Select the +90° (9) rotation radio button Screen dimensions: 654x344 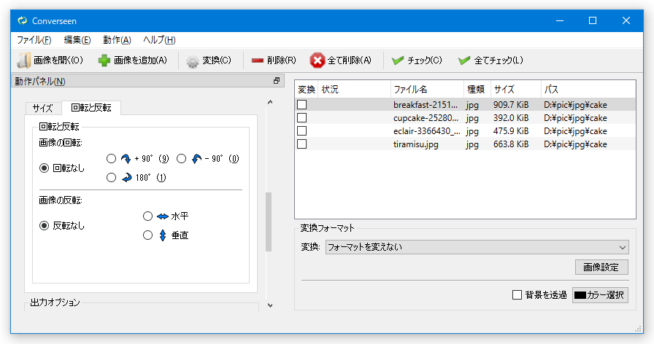[x=111, y=159]
